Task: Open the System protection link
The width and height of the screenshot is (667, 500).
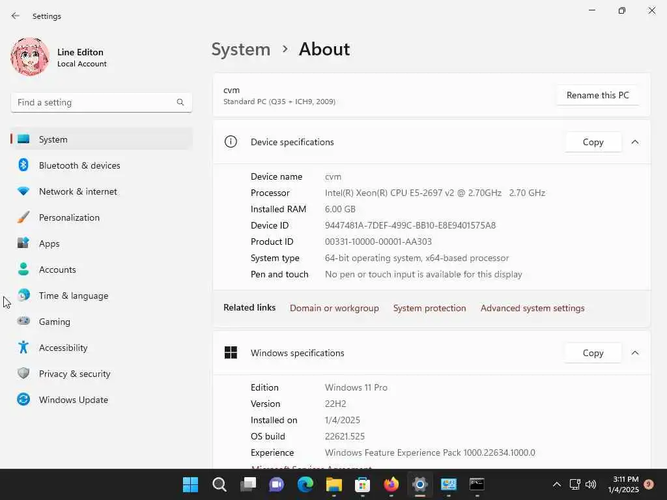Action: pyautogui.click(x=429, y=308)
